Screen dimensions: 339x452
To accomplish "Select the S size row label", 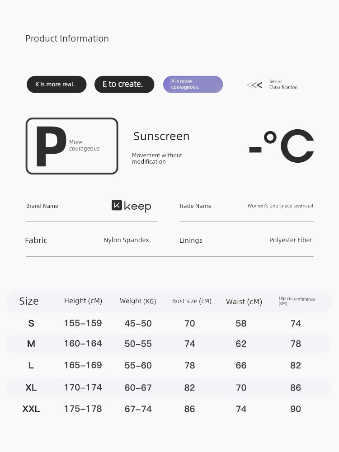I will pos(31,324).
